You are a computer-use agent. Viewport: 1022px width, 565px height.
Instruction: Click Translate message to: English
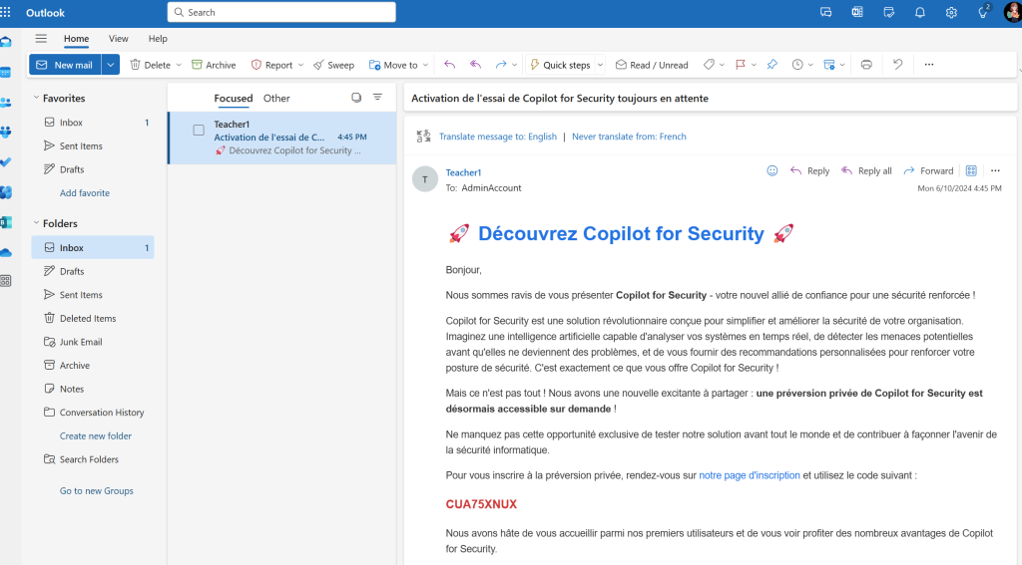[x=498, y=137]
